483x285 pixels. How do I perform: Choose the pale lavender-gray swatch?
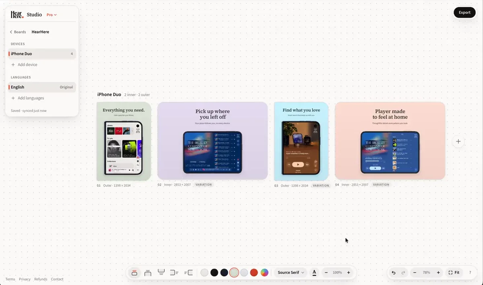pyautogui.click(x=244, y=273)
